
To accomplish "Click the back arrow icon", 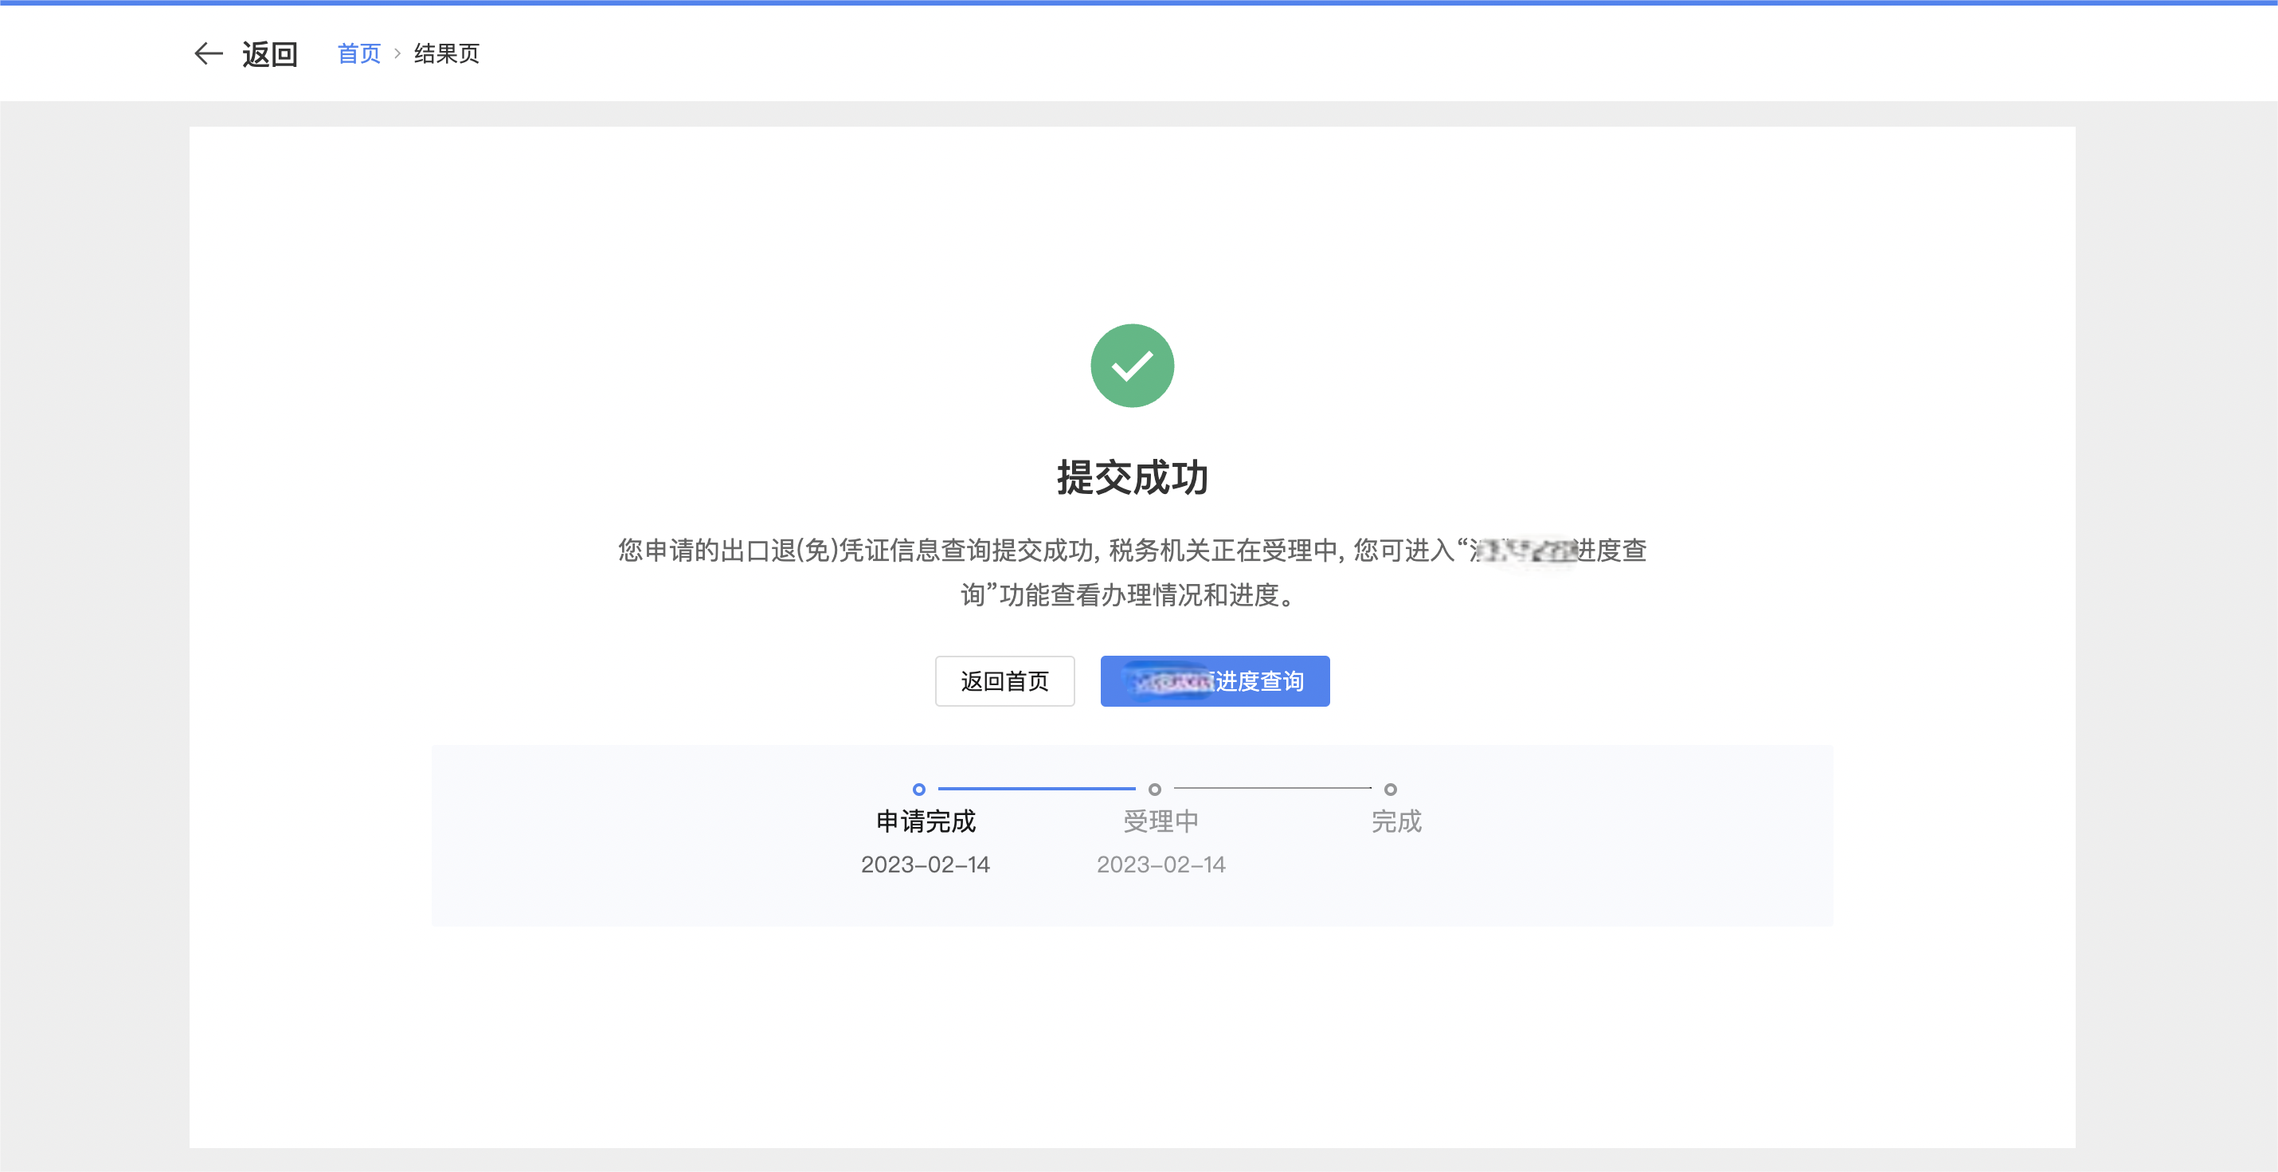I will [208, 54].
